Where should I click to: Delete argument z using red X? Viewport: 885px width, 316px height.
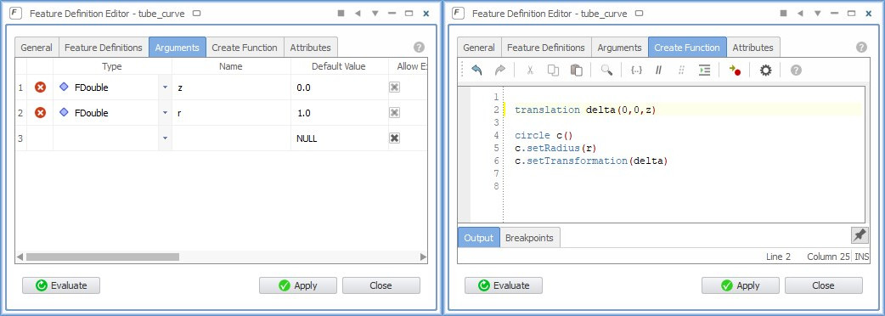click(40, 87)
